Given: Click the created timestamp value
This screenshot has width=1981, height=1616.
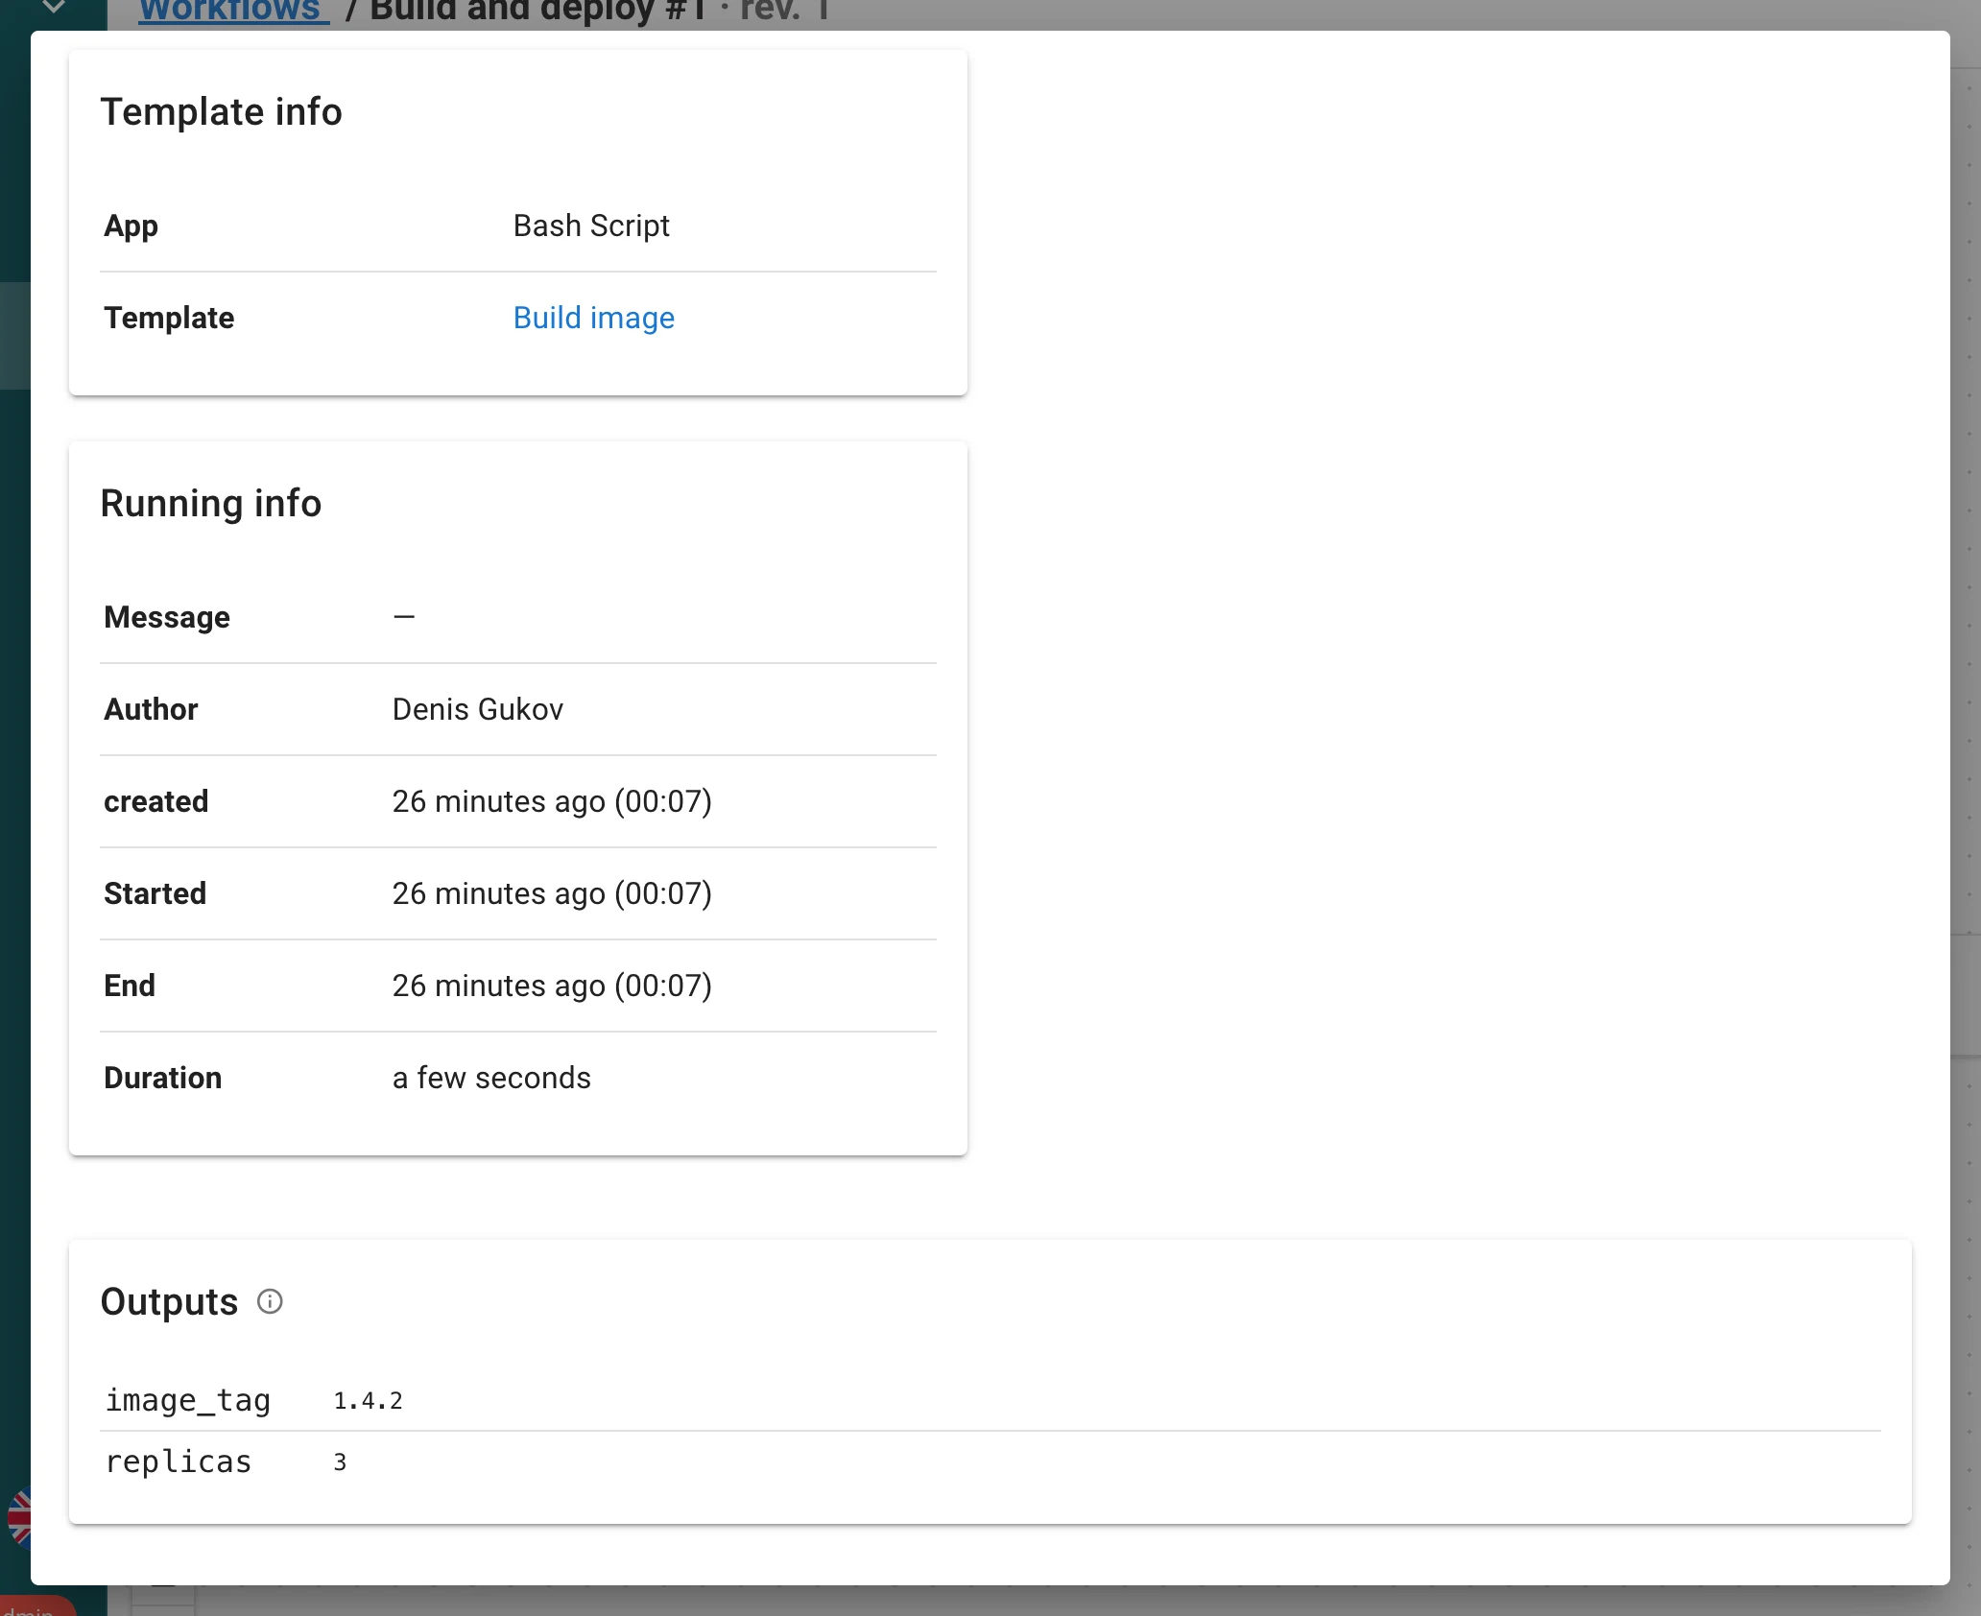Looking at the screenshot, I should [552, 801].
